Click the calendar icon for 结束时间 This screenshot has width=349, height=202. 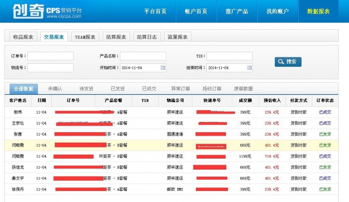point(249,68)
